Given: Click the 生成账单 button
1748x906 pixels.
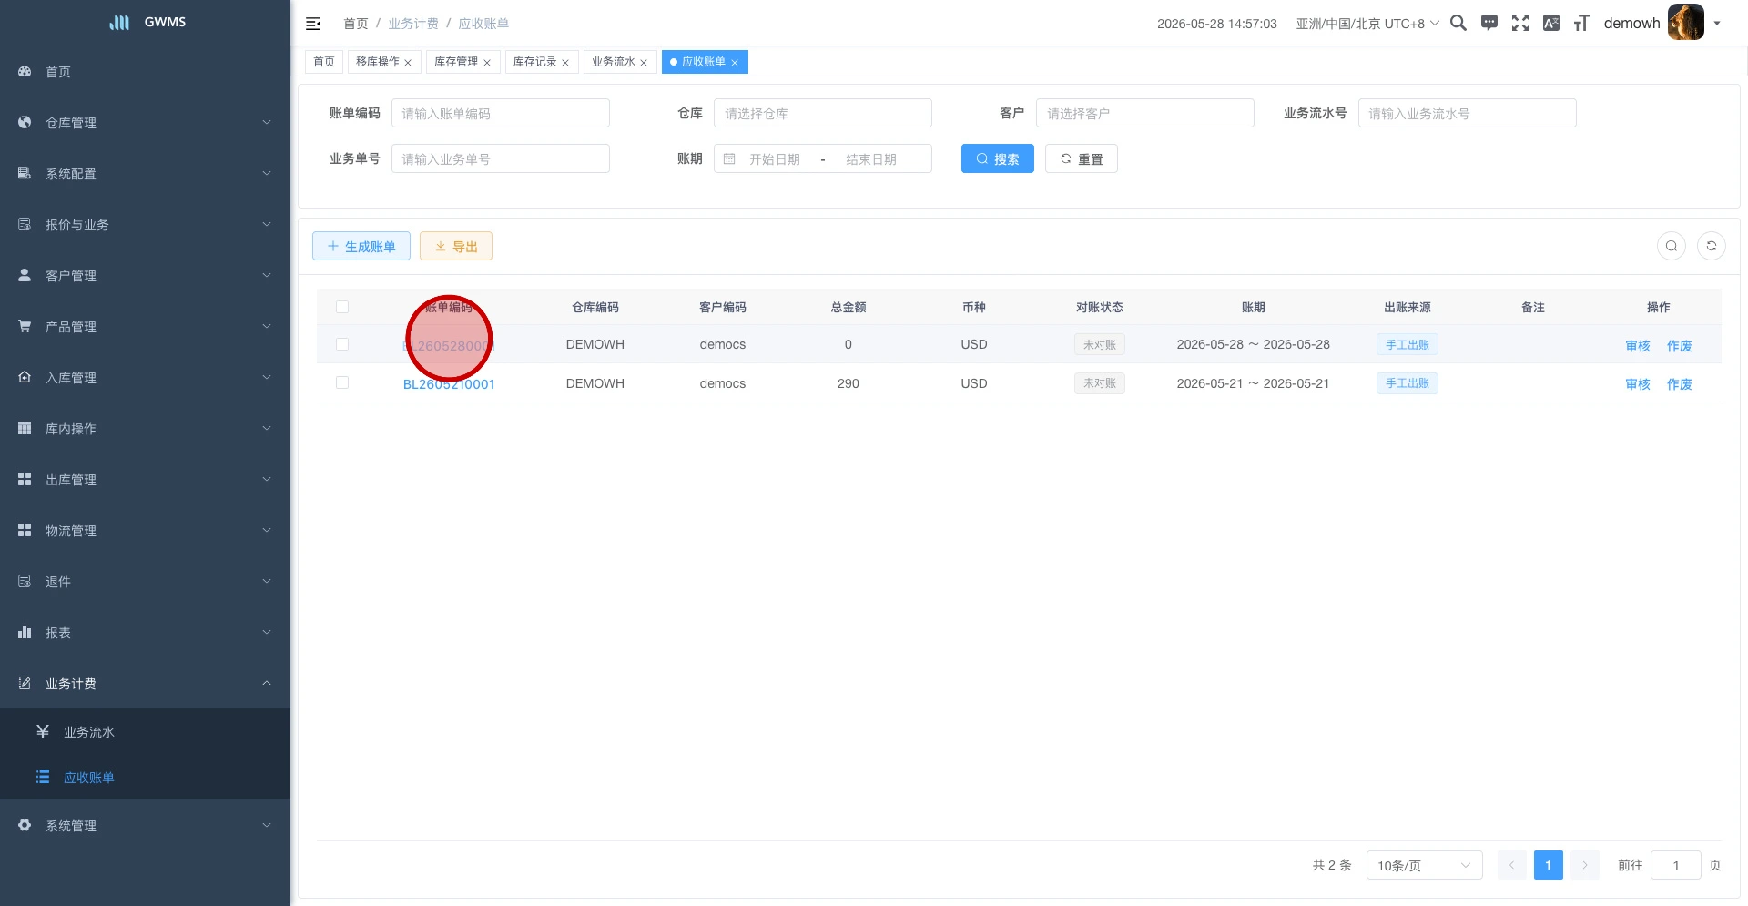Looking at the screenshot, I should [x=361, y=246].
